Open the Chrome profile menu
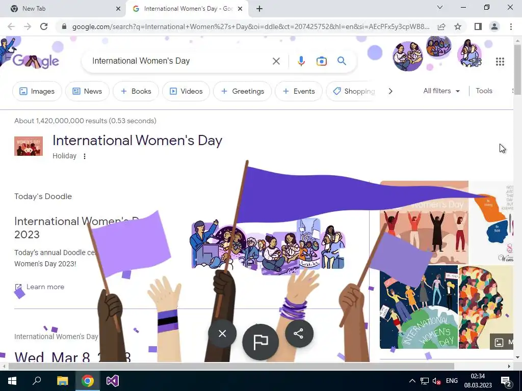522x391 pixels. [494, 26]
